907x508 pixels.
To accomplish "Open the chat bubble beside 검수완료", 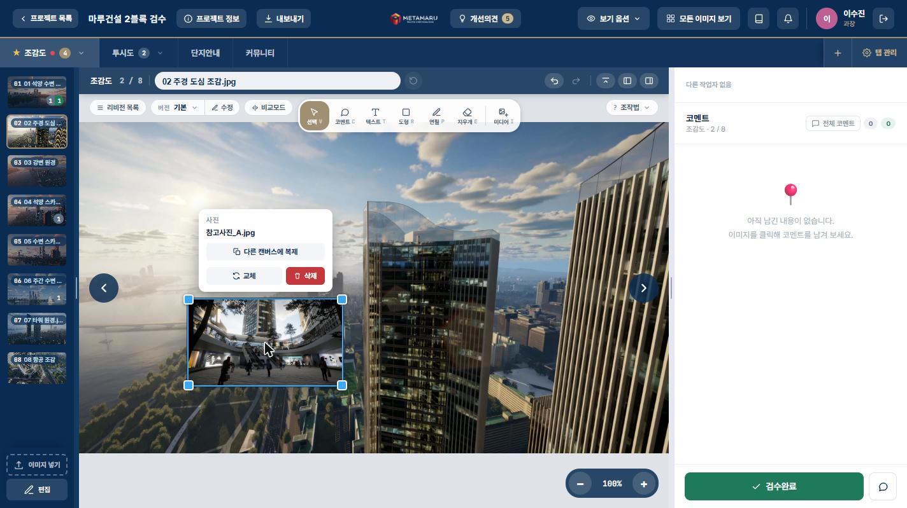I will (883, 486).
